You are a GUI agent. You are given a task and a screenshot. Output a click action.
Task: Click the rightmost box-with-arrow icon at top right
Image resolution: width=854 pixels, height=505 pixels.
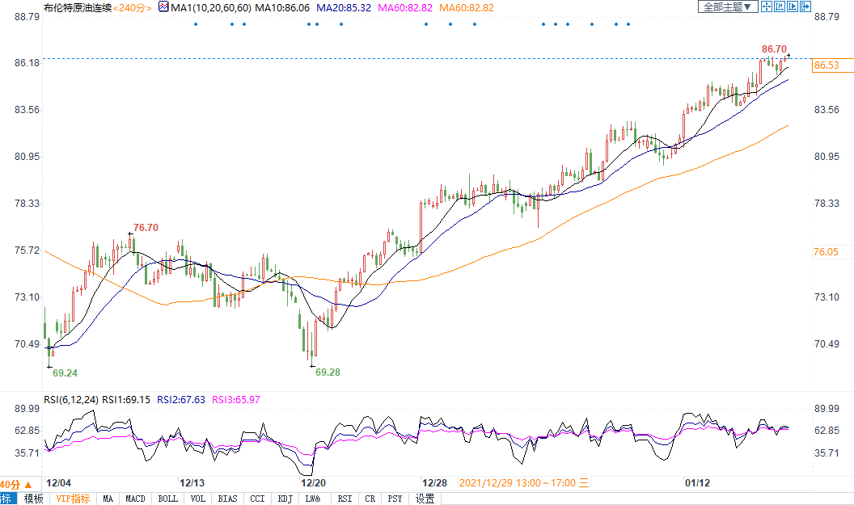(x=805, y=6)
